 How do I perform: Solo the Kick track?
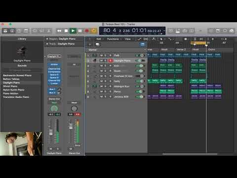[x=106, y=66]
